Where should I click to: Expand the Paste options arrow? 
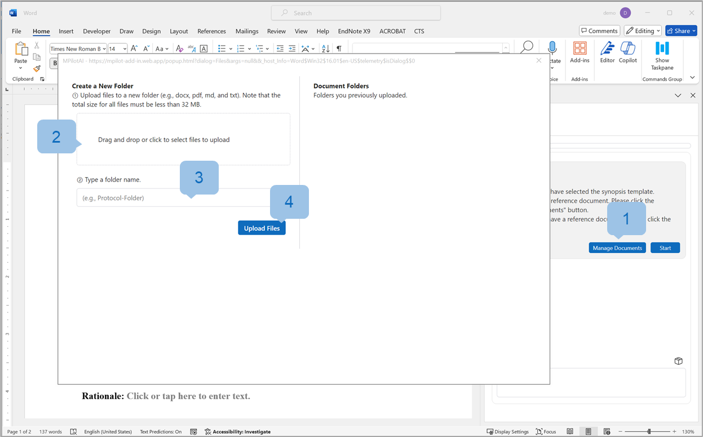tap(21, 68)
